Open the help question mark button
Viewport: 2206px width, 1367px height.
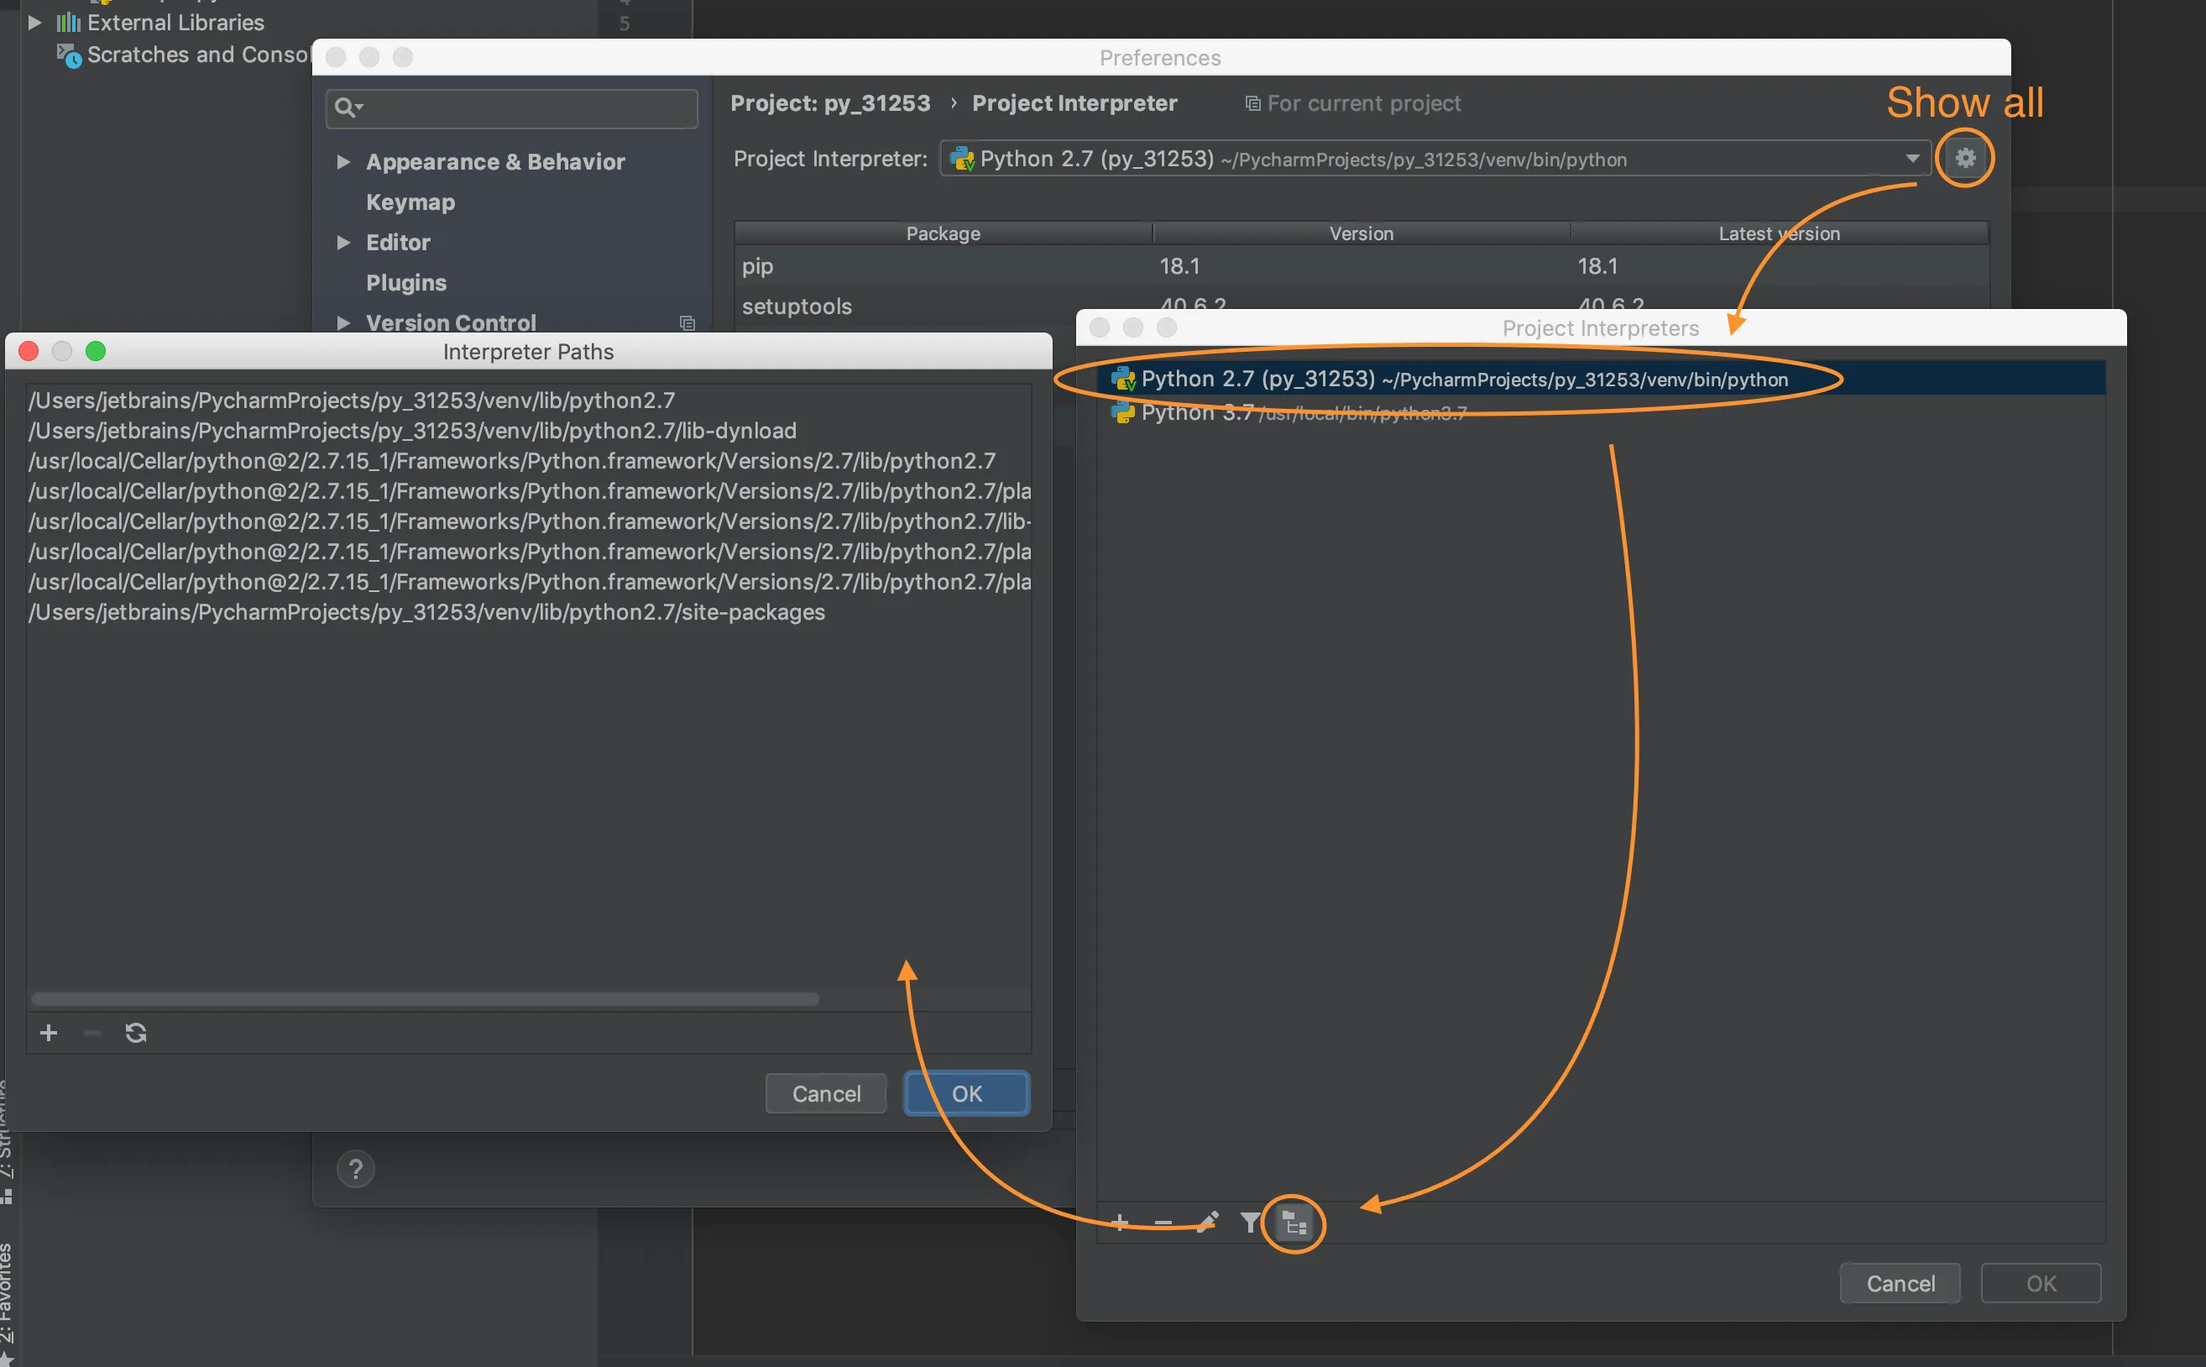[x=355, y=1169]
